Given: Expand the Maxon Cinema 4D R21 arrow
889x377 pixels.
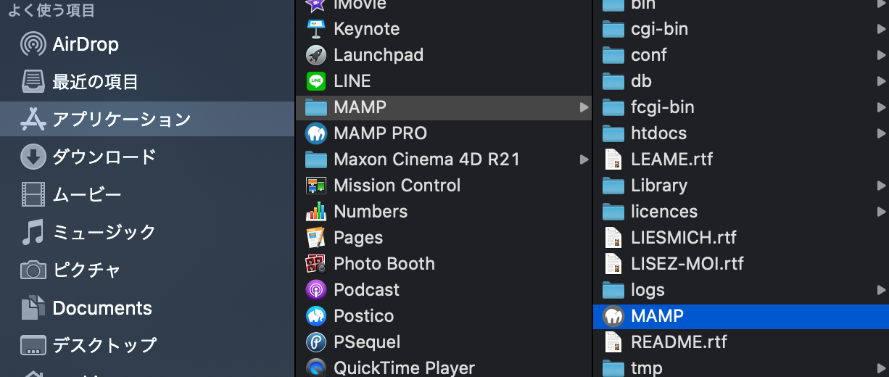Looking at the screenshot, I should tap(584, 159).
